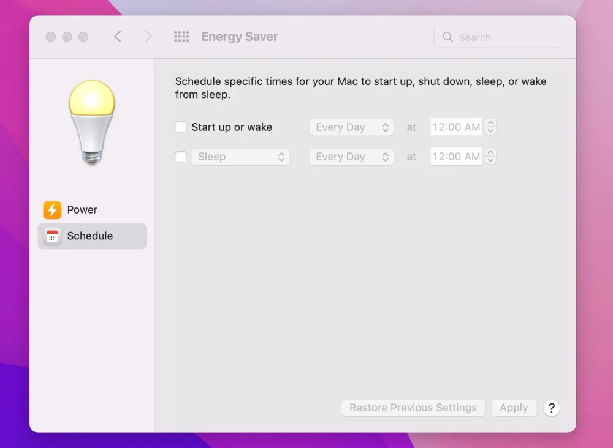Click the forward navigation arrow

(148, 37)
